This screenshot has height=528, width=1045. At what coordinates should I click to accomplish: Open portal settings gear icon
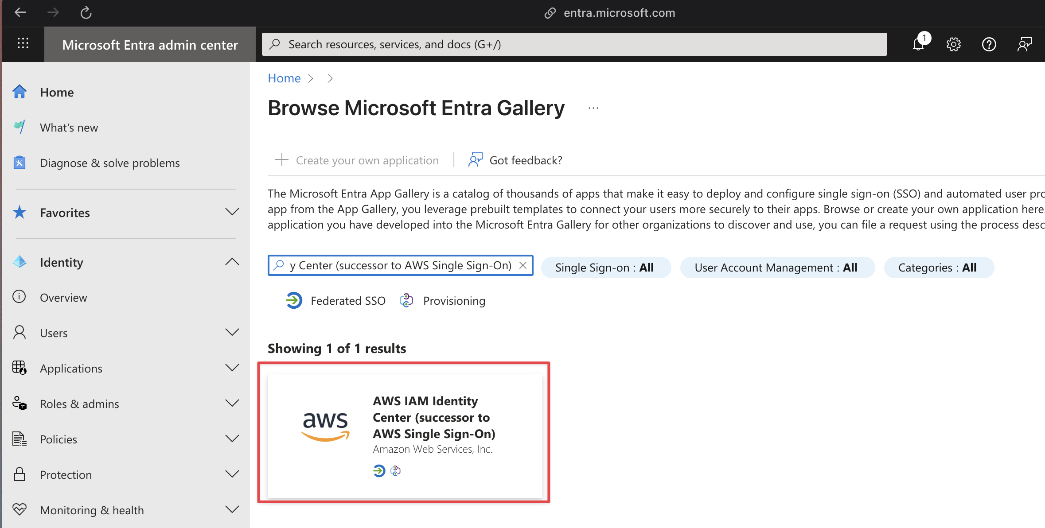pyautogui.click(x=953, y=44)
